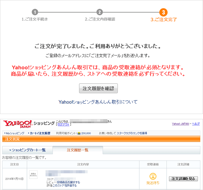Click order date 2014年1月10日
The width and height of the screenshot is (203, 190).
[14, 179]
